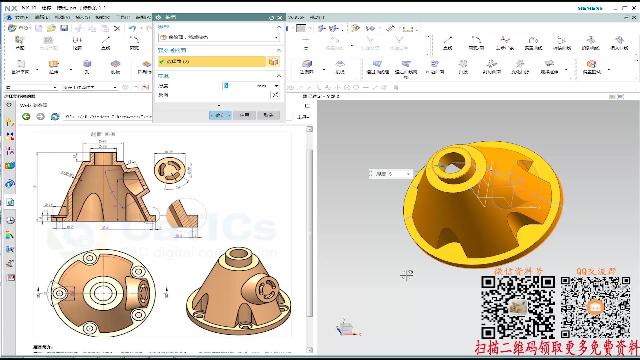Click the Sketch (草图) icon
This screenshot has height=360, width=640.
tap(20, 40)
